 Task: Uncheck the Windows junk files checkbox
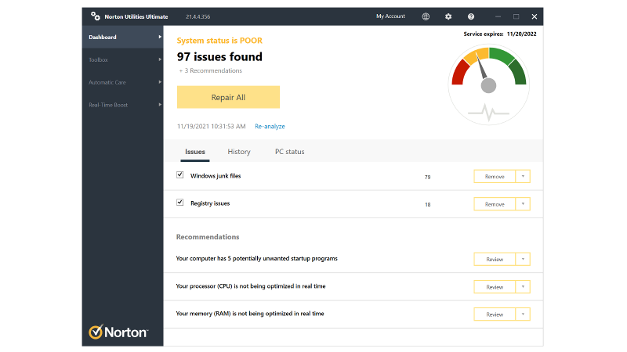pos(180,174)
